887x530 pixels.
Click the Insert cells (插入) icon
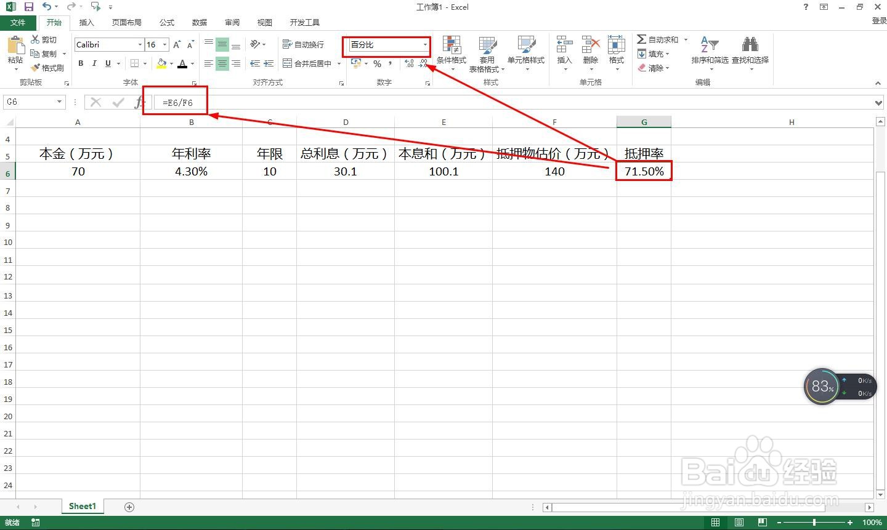[x=564, y=45]
